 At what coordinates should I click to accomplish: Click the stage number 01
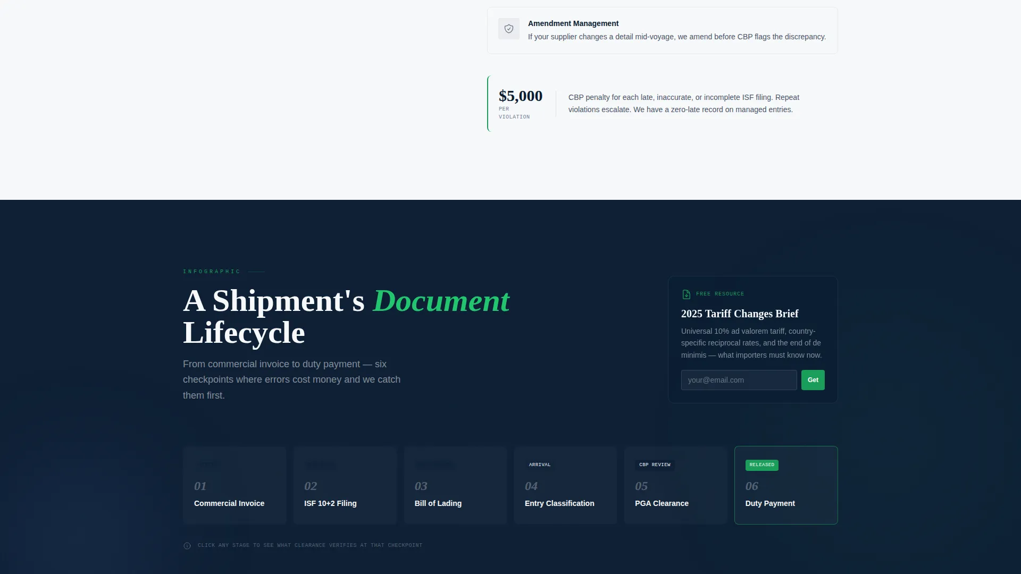[200, 486]
